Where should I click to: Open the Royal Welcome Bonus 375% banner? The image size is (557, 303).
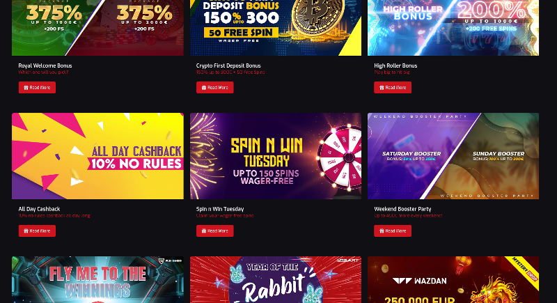coord(97,28)
